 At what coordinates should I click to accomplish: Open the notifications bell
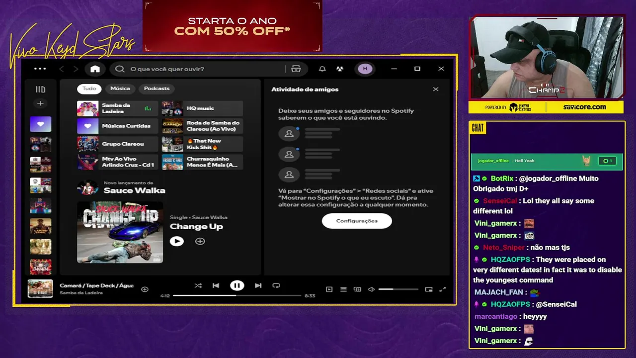click(322, 69)
